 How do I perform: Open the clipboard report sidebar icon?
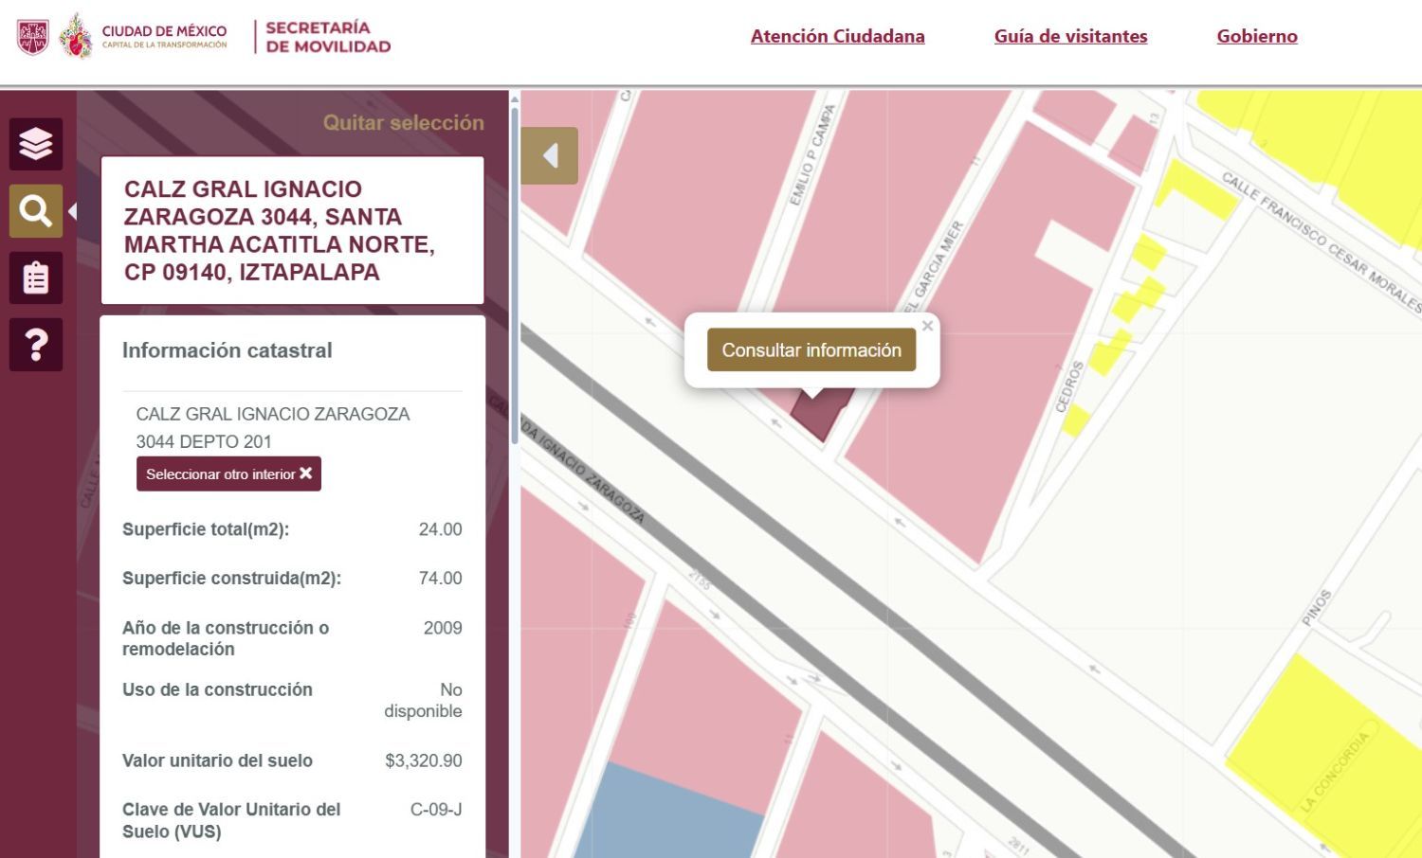pos(36,277)
